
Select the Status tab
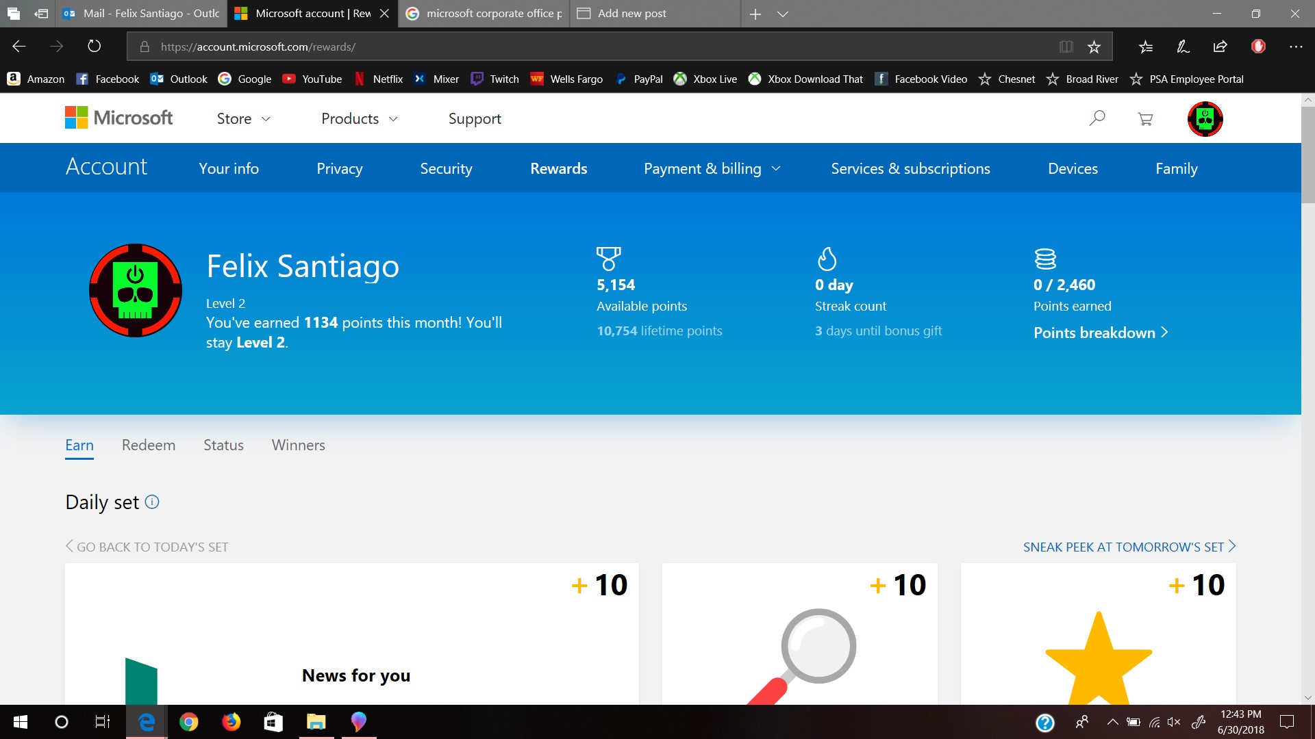coord(223,444)
